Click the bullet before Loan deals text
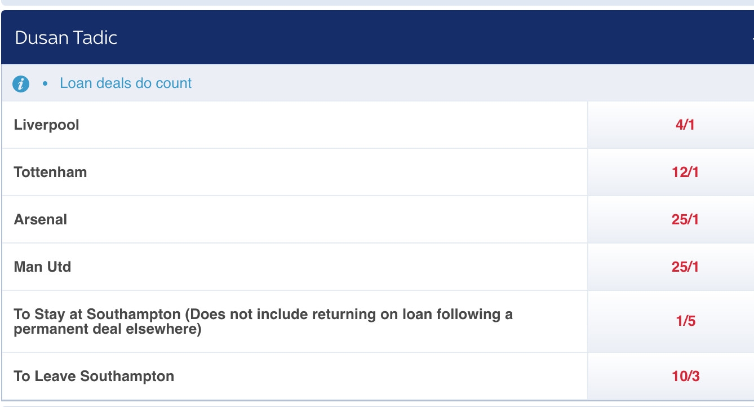The width and height of the screenshot is (754, 407). click(45, 84)
